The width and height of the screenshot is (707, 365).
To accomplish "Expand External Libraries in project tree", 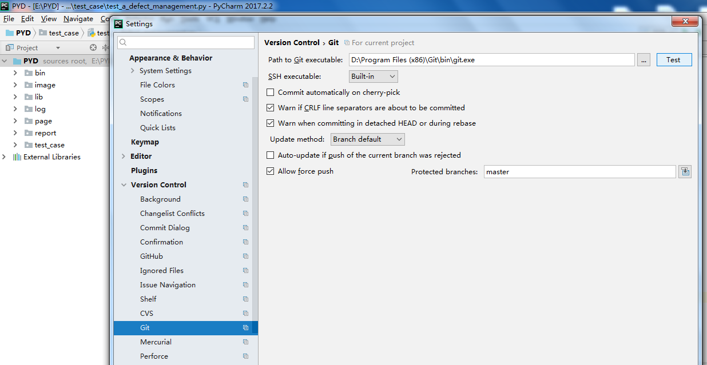I will (x=5, y=157).
